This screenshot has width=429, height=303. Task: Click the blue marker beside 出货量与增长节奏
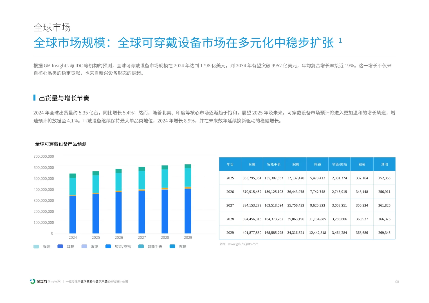point(35,98)
